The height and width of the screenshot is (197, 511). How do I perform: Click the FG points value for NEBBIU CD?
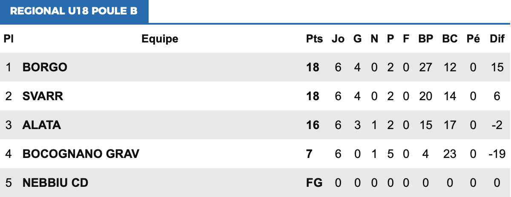[x=314, y=183]
